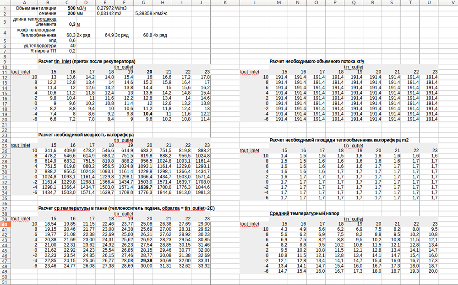The image size is (458, 285).
Task: Click the '4х ряд' cell
Action: point(160,35)
